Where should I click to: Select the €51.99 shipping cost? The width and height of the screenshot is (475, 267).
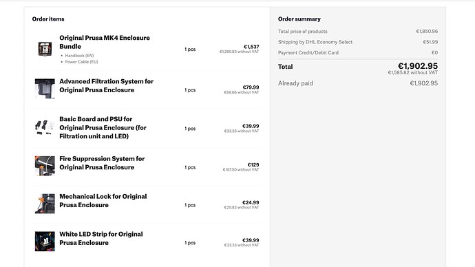tap(430, 42)
